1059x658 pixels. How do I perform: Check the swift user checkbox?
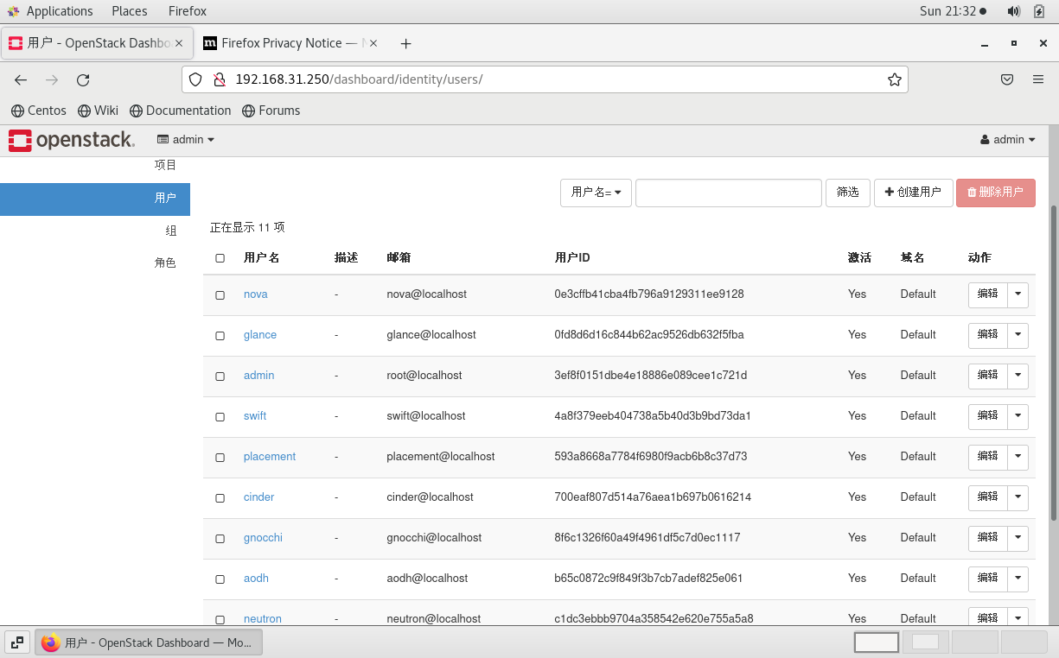click(220, 417)
